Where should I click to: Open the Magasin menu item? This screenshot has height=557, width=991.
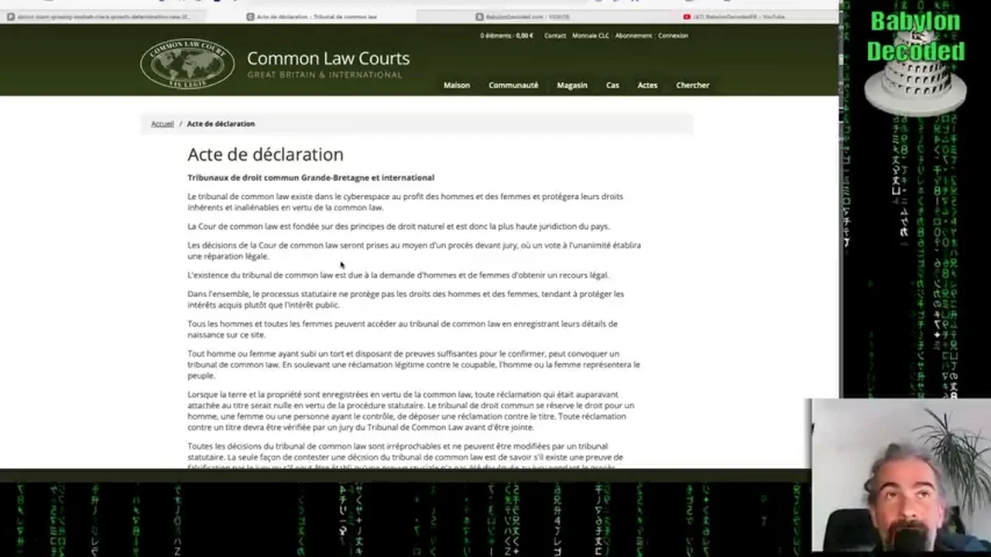(572, 85)
